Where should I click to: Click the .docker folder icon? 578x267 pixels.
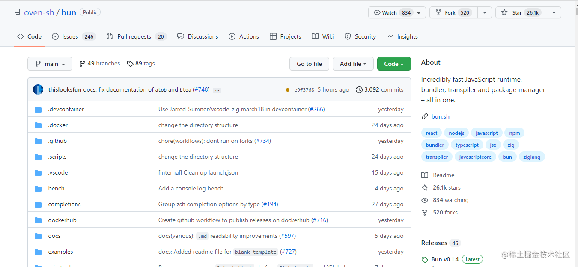pyautogui.click(x=38, y=125)
